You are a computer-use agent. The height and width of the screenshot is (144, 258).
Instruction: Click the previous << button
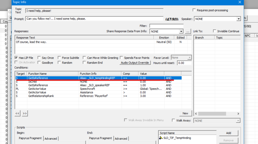coord(18,113)
